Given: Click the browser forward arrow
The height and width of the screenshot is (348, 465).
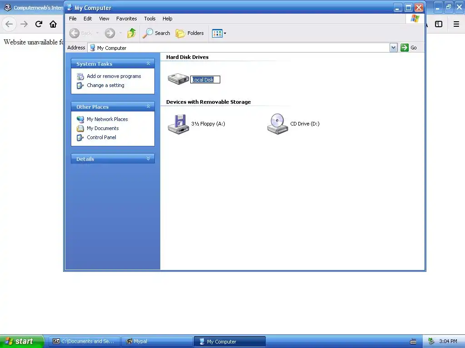Looking at the screenshot, I should [x=24, y=24].
